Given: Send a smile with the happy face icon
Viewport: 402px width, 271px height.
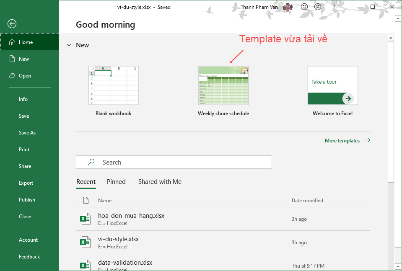Looking at the screenshot, I should coord(304,7).
